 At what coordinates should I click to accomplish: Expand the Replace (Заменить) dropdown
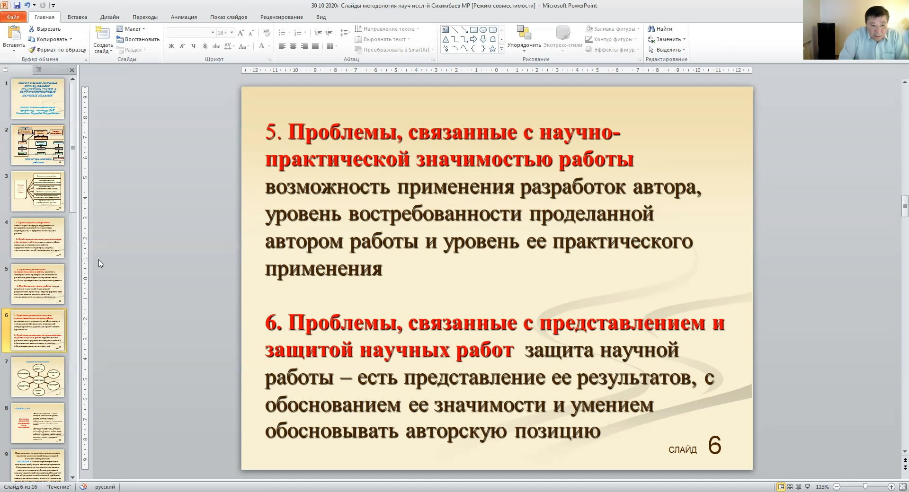684,39
